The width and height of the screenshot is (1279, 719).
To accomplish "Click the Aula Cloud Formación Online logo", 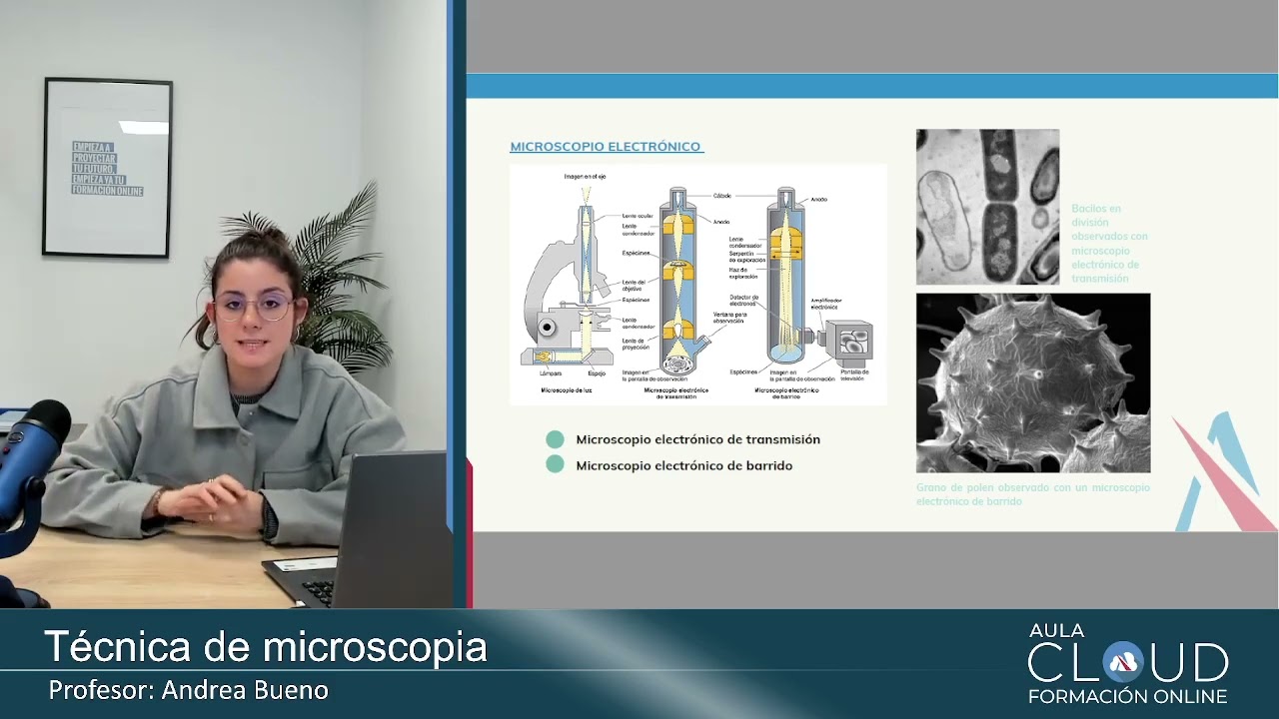I will coord(1128,664).
